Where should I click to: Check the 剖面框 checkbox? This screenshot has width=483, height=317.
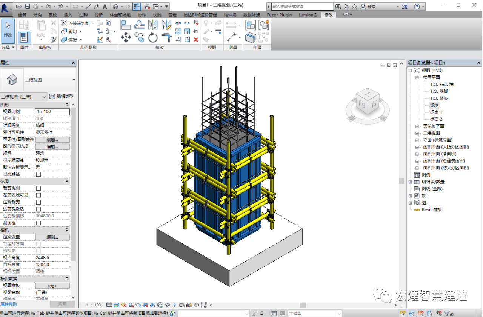tap(38, 223)
